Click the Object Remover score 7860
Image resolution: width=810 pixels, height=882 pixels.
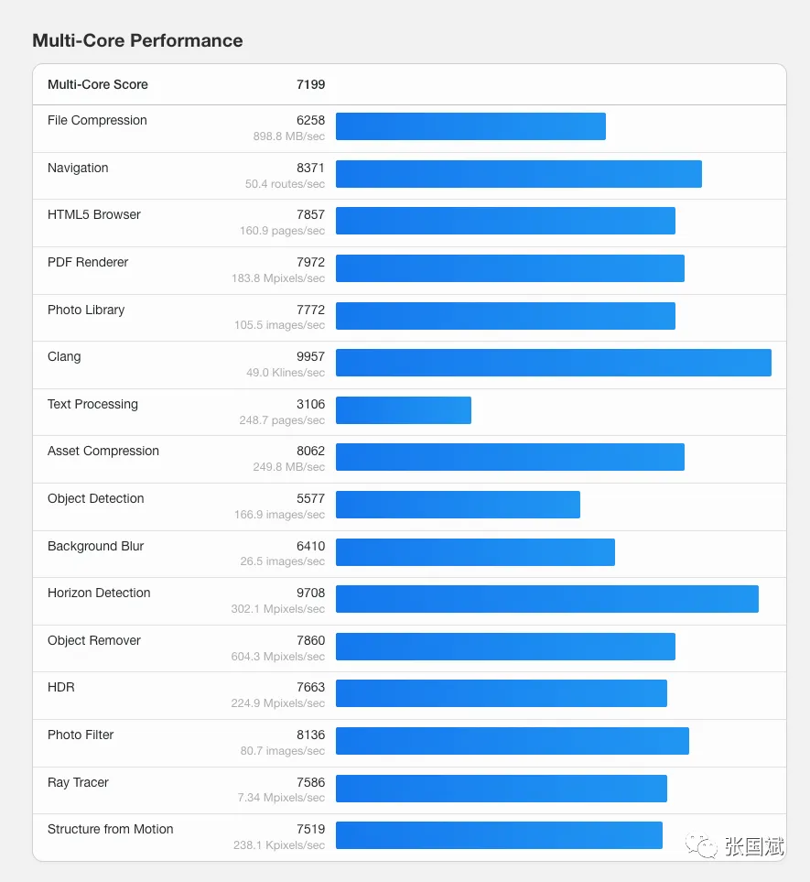[310, 640]
